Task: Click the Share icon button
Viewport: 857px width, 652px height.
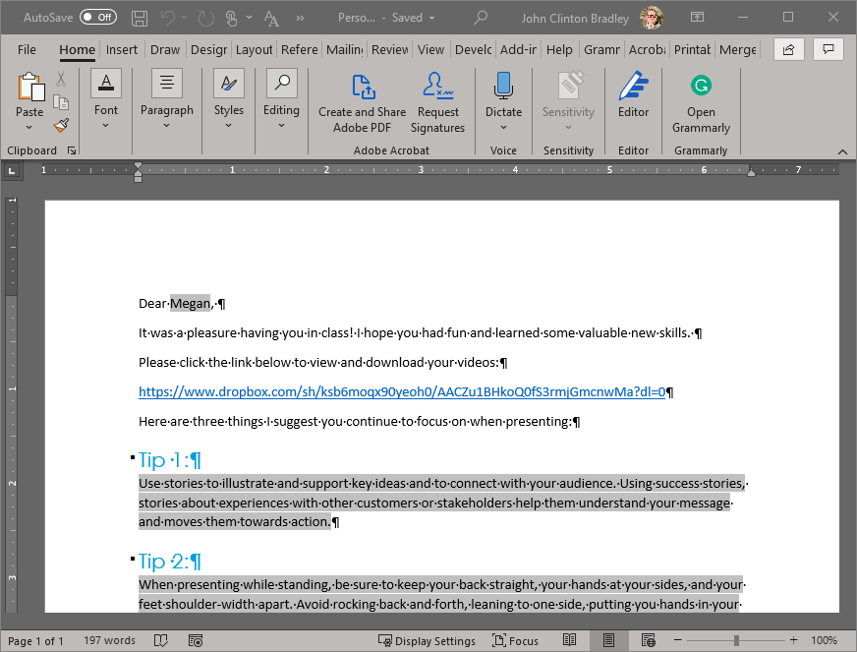Action: tap(788, 50)
